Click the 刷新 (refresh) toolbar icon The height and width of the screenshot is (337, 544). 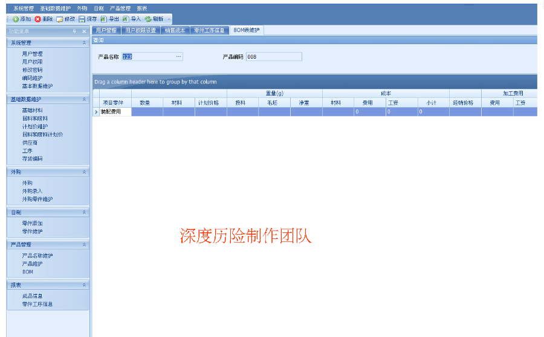(x=148, y=19)
